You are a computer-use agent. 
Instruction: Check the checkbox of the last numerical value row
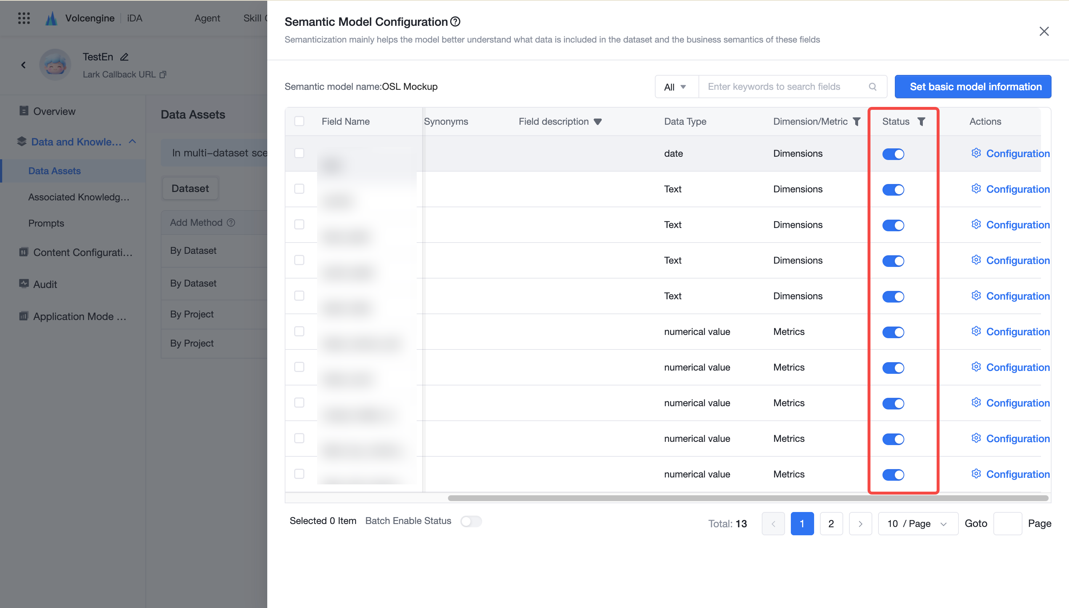pos(299,473)
